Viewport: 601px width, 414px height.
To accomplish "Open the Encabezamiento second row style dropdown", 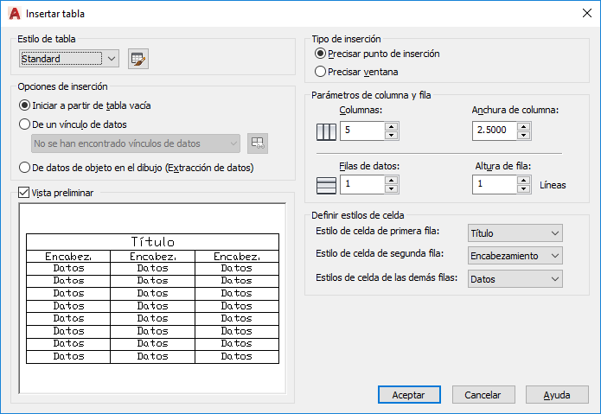I will point(515,256).
